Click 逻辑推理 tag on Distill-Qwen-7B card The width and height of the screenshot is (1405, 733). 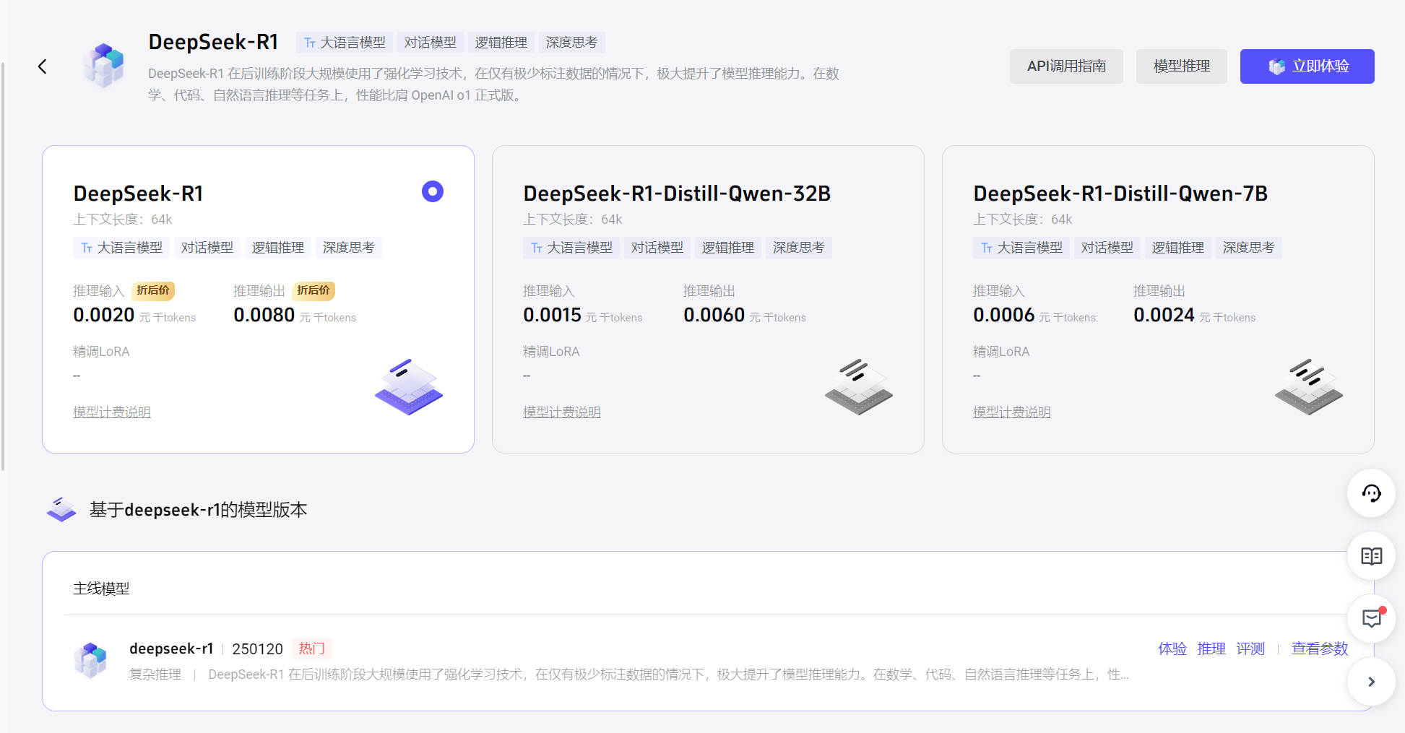(x=1177, y=248)
